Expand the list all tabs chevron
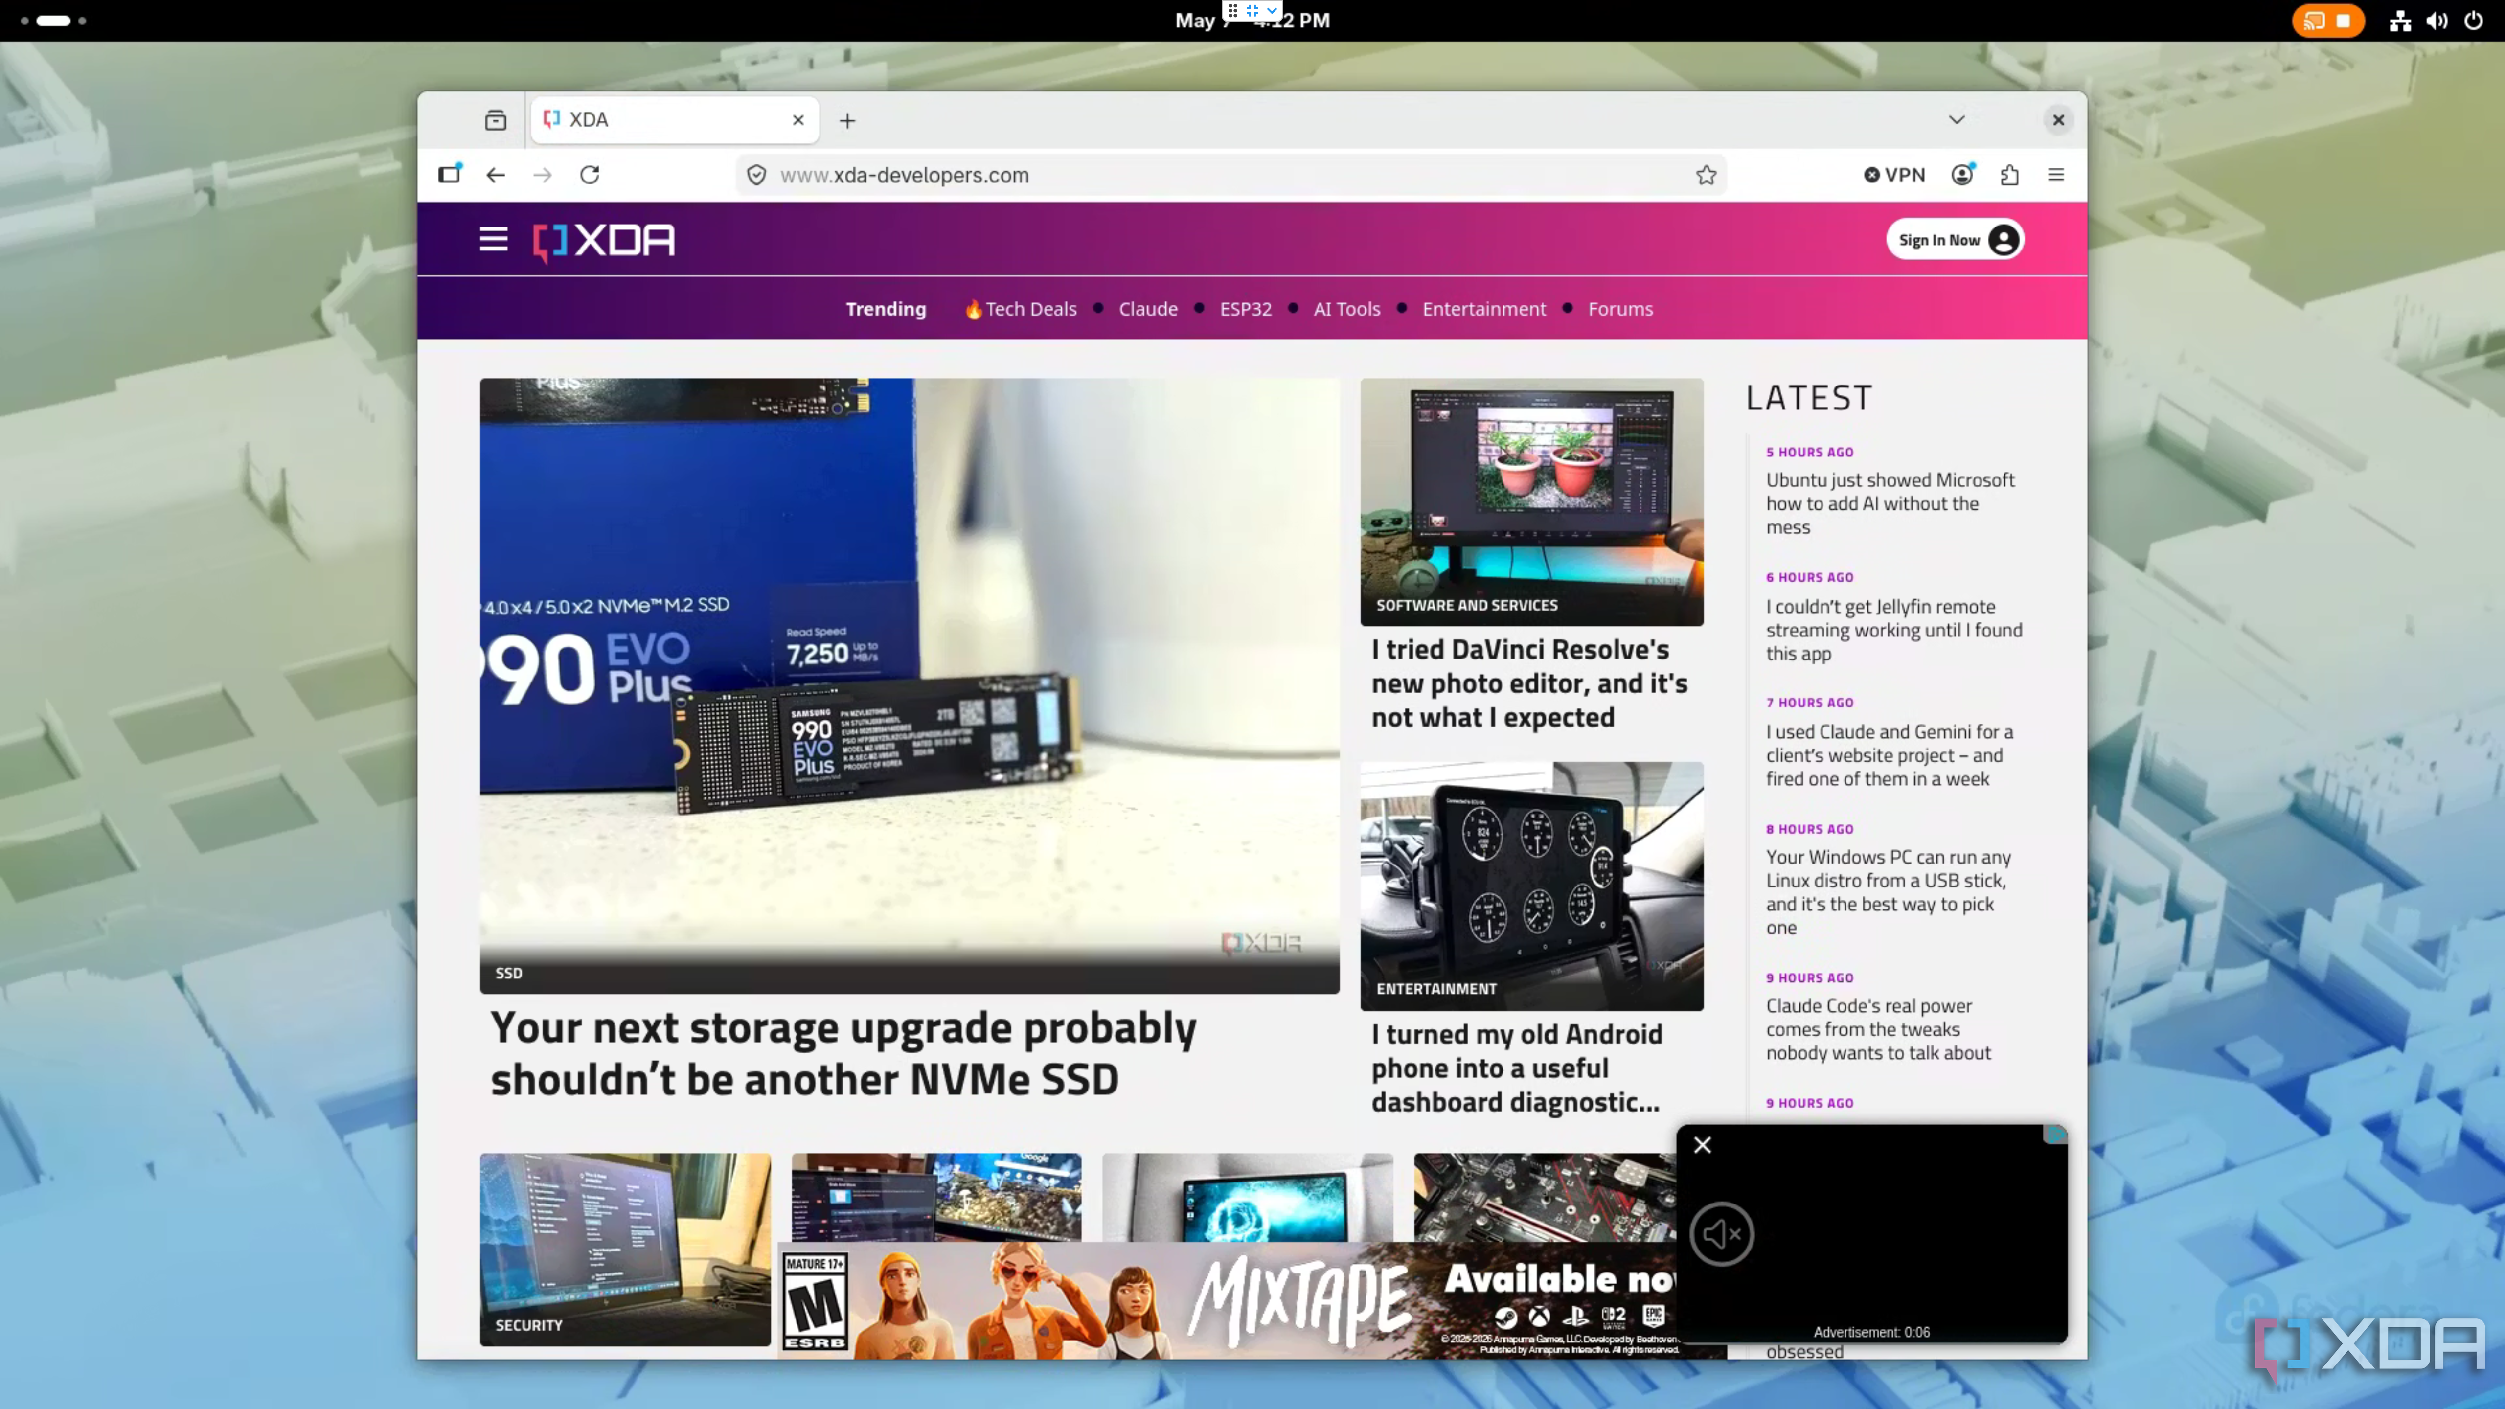The image size is (2505, 1409). [x=1957, y=119]
